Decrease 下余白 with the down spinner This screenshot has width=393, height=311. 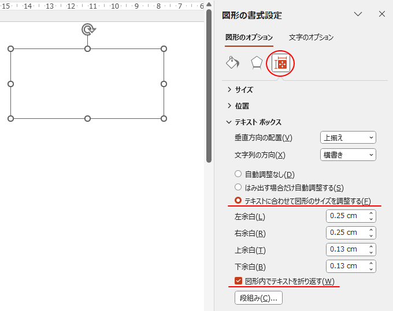pyautogui.click(x=371, y=269)
